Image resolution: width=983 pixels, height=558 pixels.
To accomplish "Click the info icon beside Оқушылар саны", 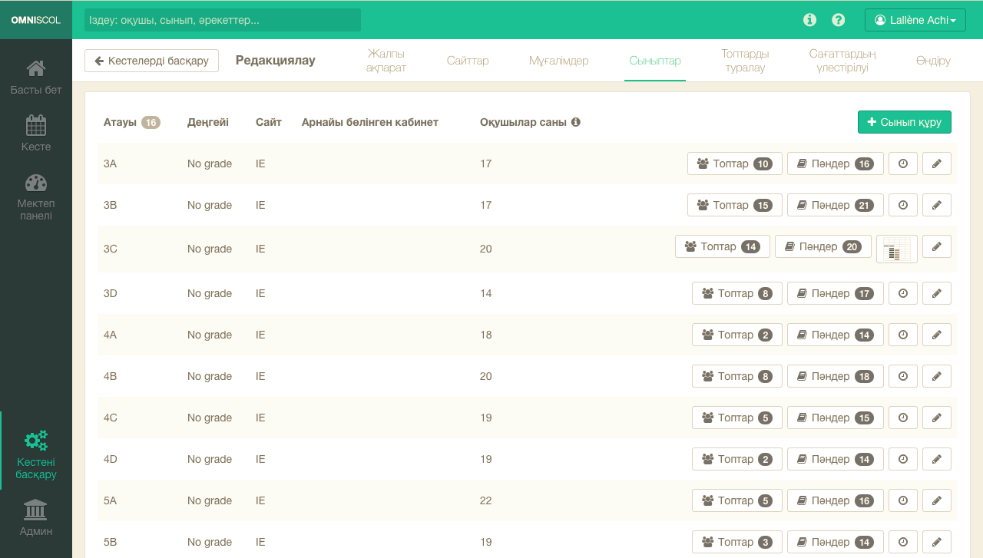I will (x=576, y=122).
